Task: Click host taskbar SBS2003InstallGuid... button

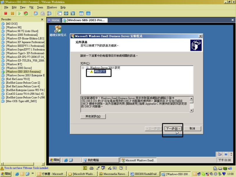Action: click(x=144, y=174)
